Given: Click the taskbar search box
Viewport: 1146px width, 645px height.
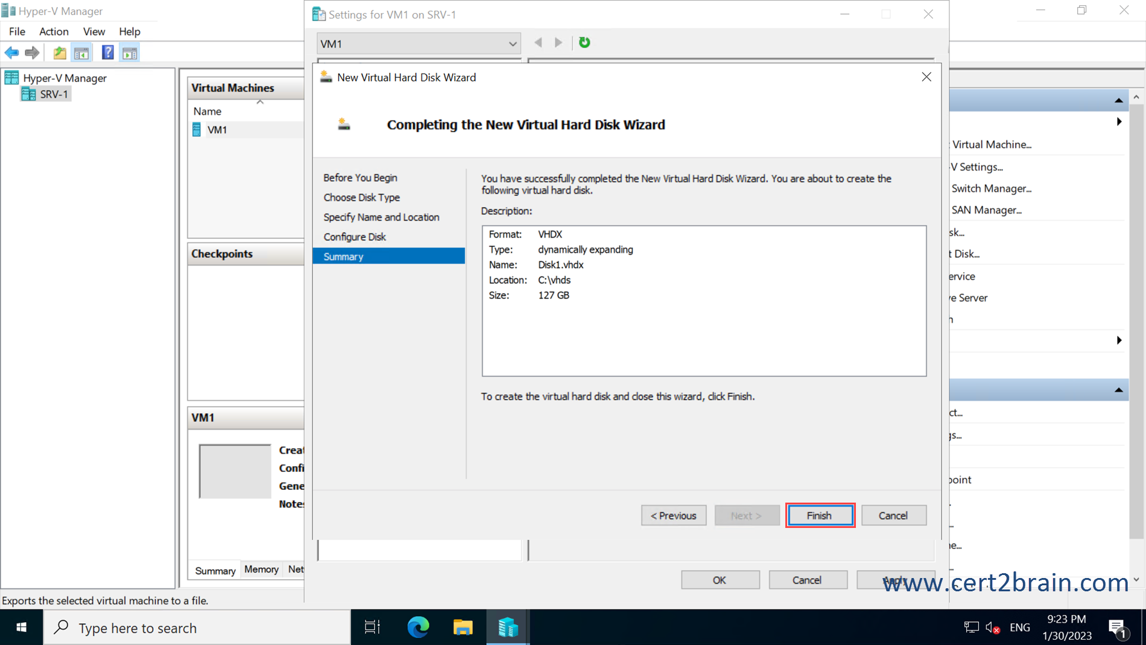Looking at the screenshot, I should pyautogui.click(x=197, y=628).
